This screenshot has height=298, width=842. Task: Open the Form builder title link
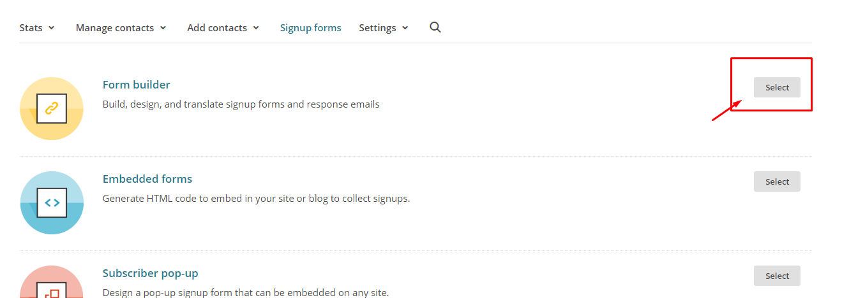(136, 85)
